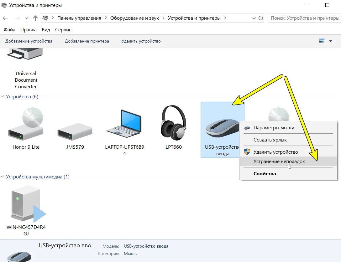
Task: Choose Параметры мыши in context menu
Action: tap(288, 128)
